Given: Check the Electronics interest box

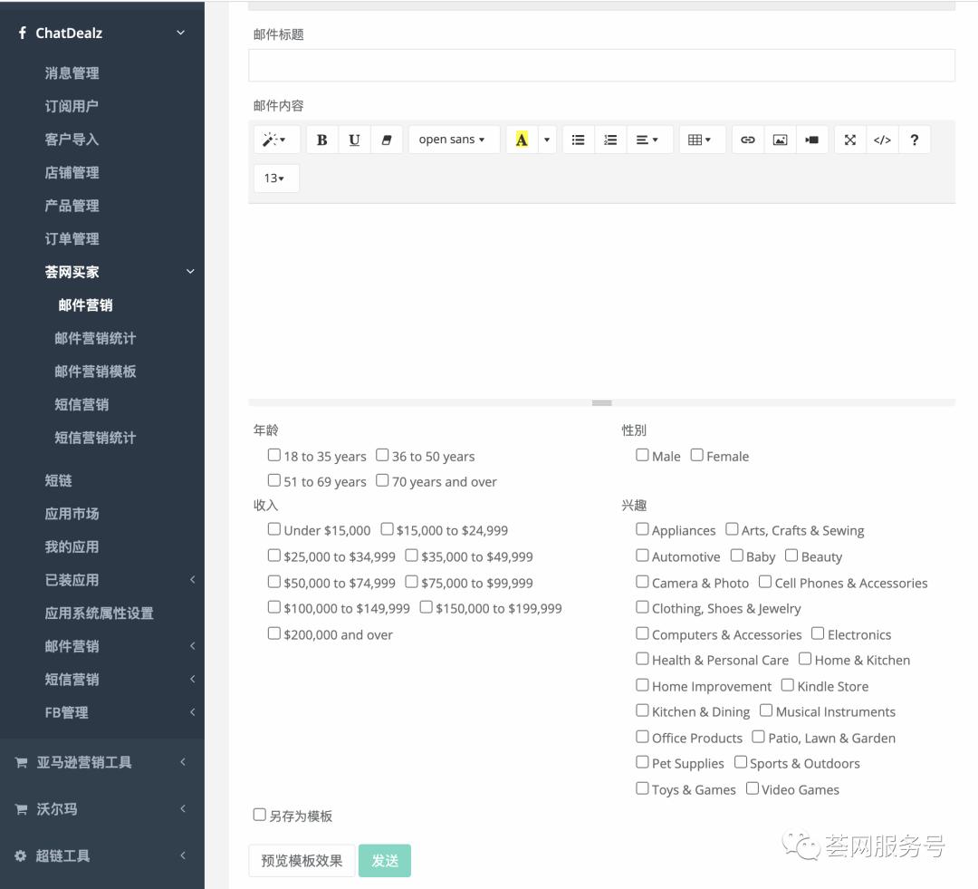Looking at the screenshot, I should coord(818,633).
